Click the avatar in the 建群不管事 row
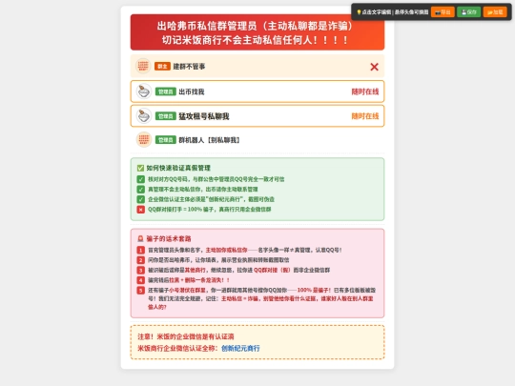The image size is (515, 386). (x=143, y=67)
